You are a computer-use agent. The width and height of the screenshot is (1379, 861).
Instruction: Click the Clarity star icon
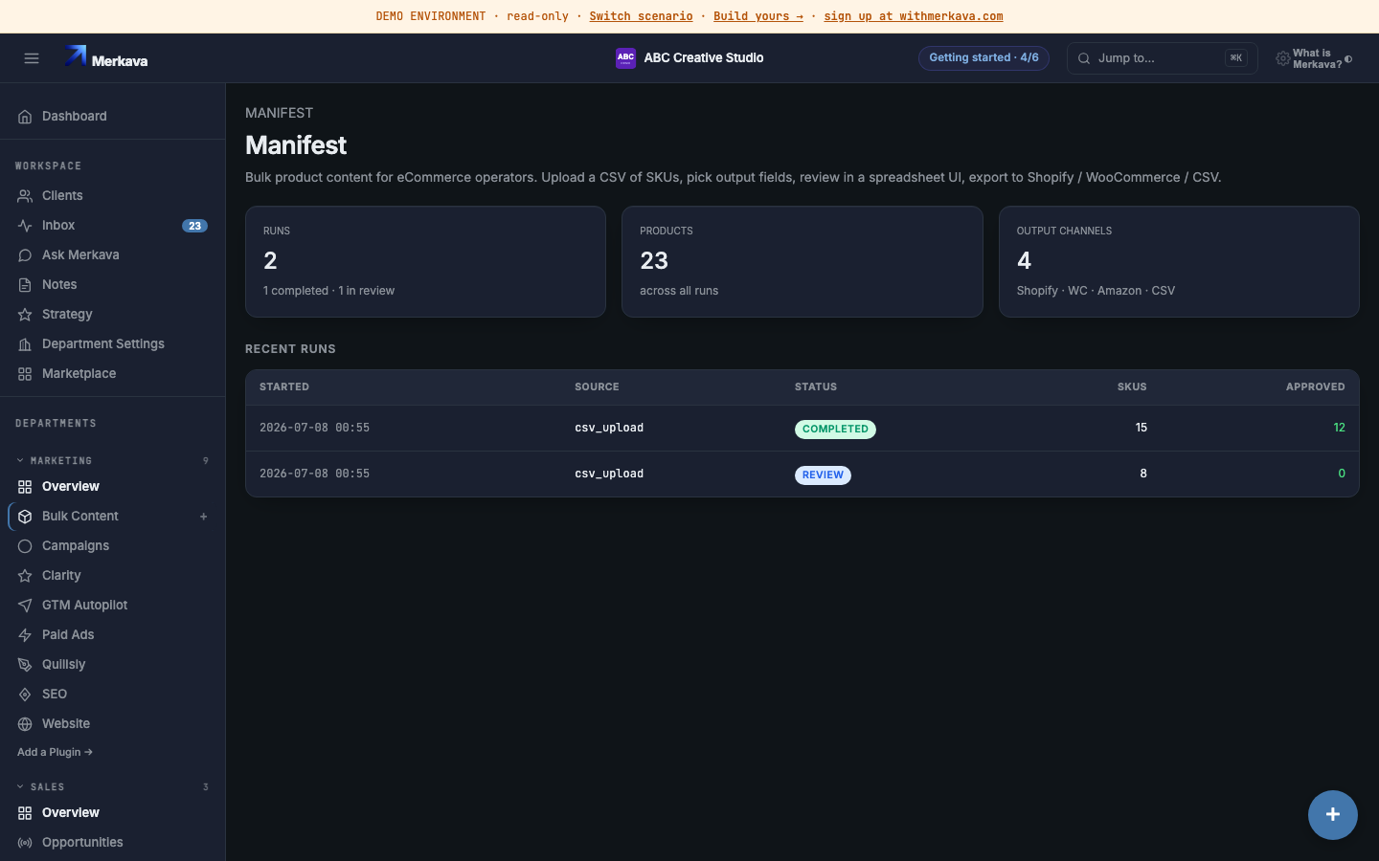25,576
